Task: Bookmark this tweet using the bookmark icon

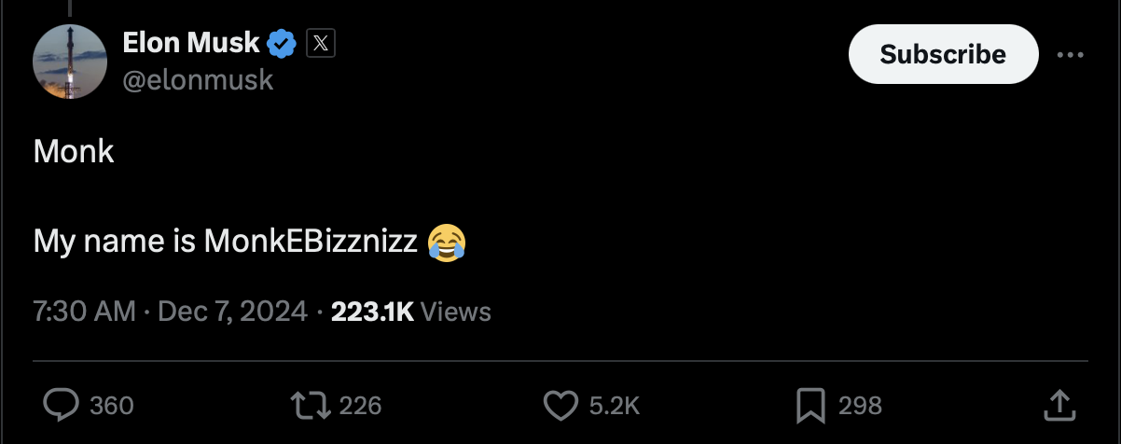Action: click(810, 404)
